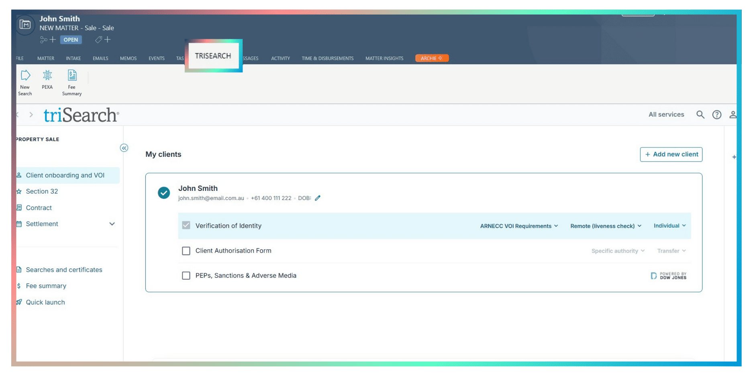Open the help question mark icon

point(716,115)
